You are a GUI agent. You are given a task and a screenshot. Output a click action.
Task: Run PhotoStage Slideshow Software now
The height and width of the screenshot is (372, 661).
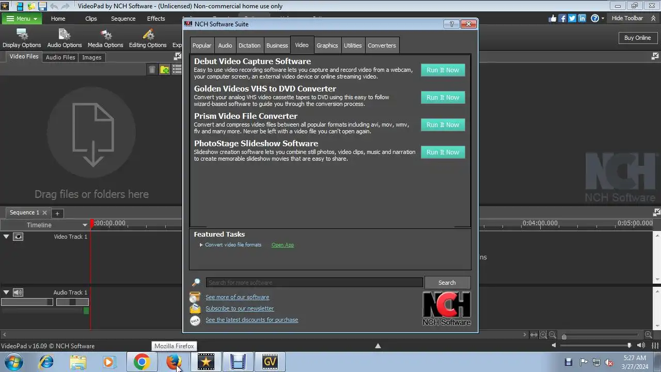click(443, 152)
